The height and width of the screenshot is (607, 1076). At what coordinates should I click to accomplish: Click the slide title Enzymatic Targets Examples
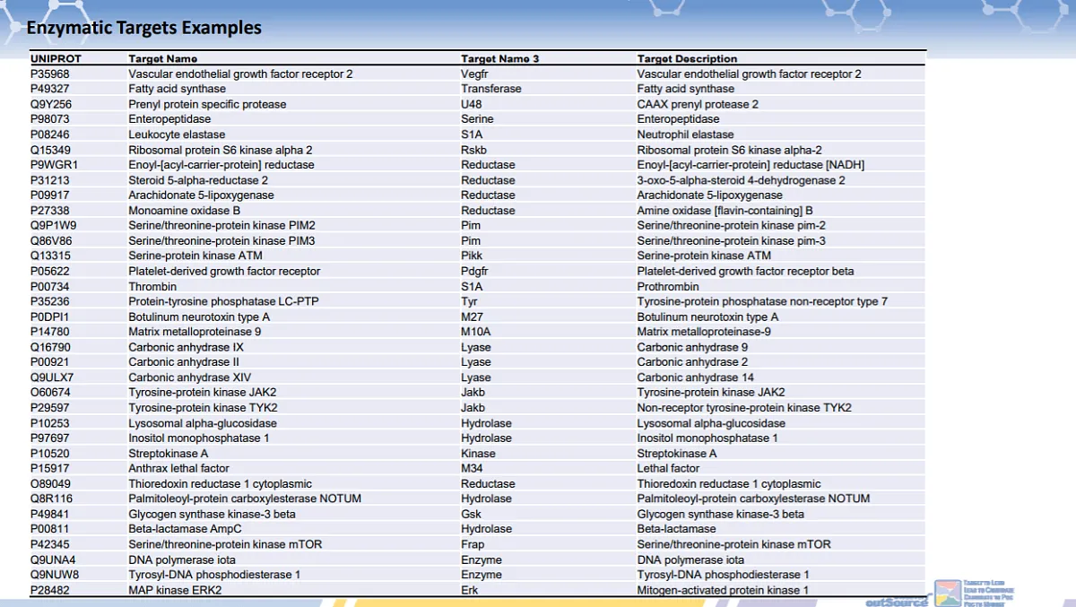pyautogui.click(x=143, y=28)
